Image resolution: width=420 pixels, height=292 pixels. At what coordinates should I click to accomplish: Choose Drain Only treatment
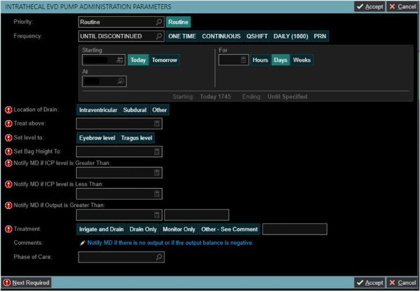(143, 229)
